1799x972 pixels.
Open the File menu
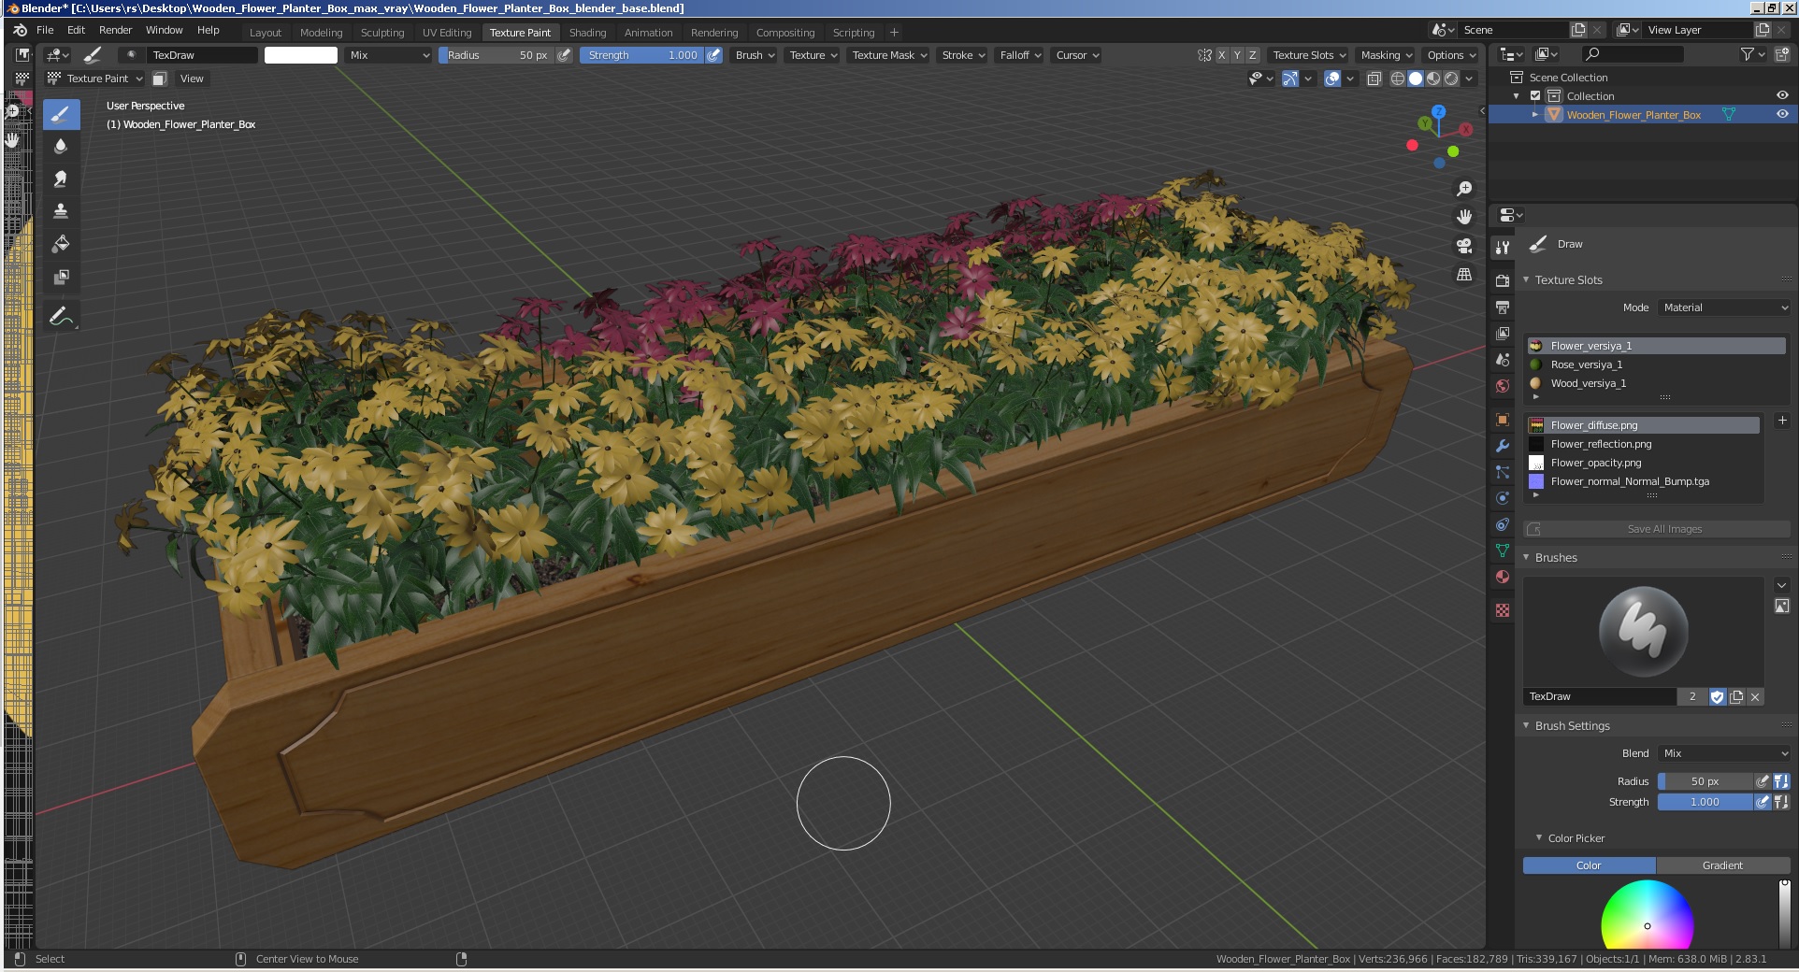(x=45, y=30)
